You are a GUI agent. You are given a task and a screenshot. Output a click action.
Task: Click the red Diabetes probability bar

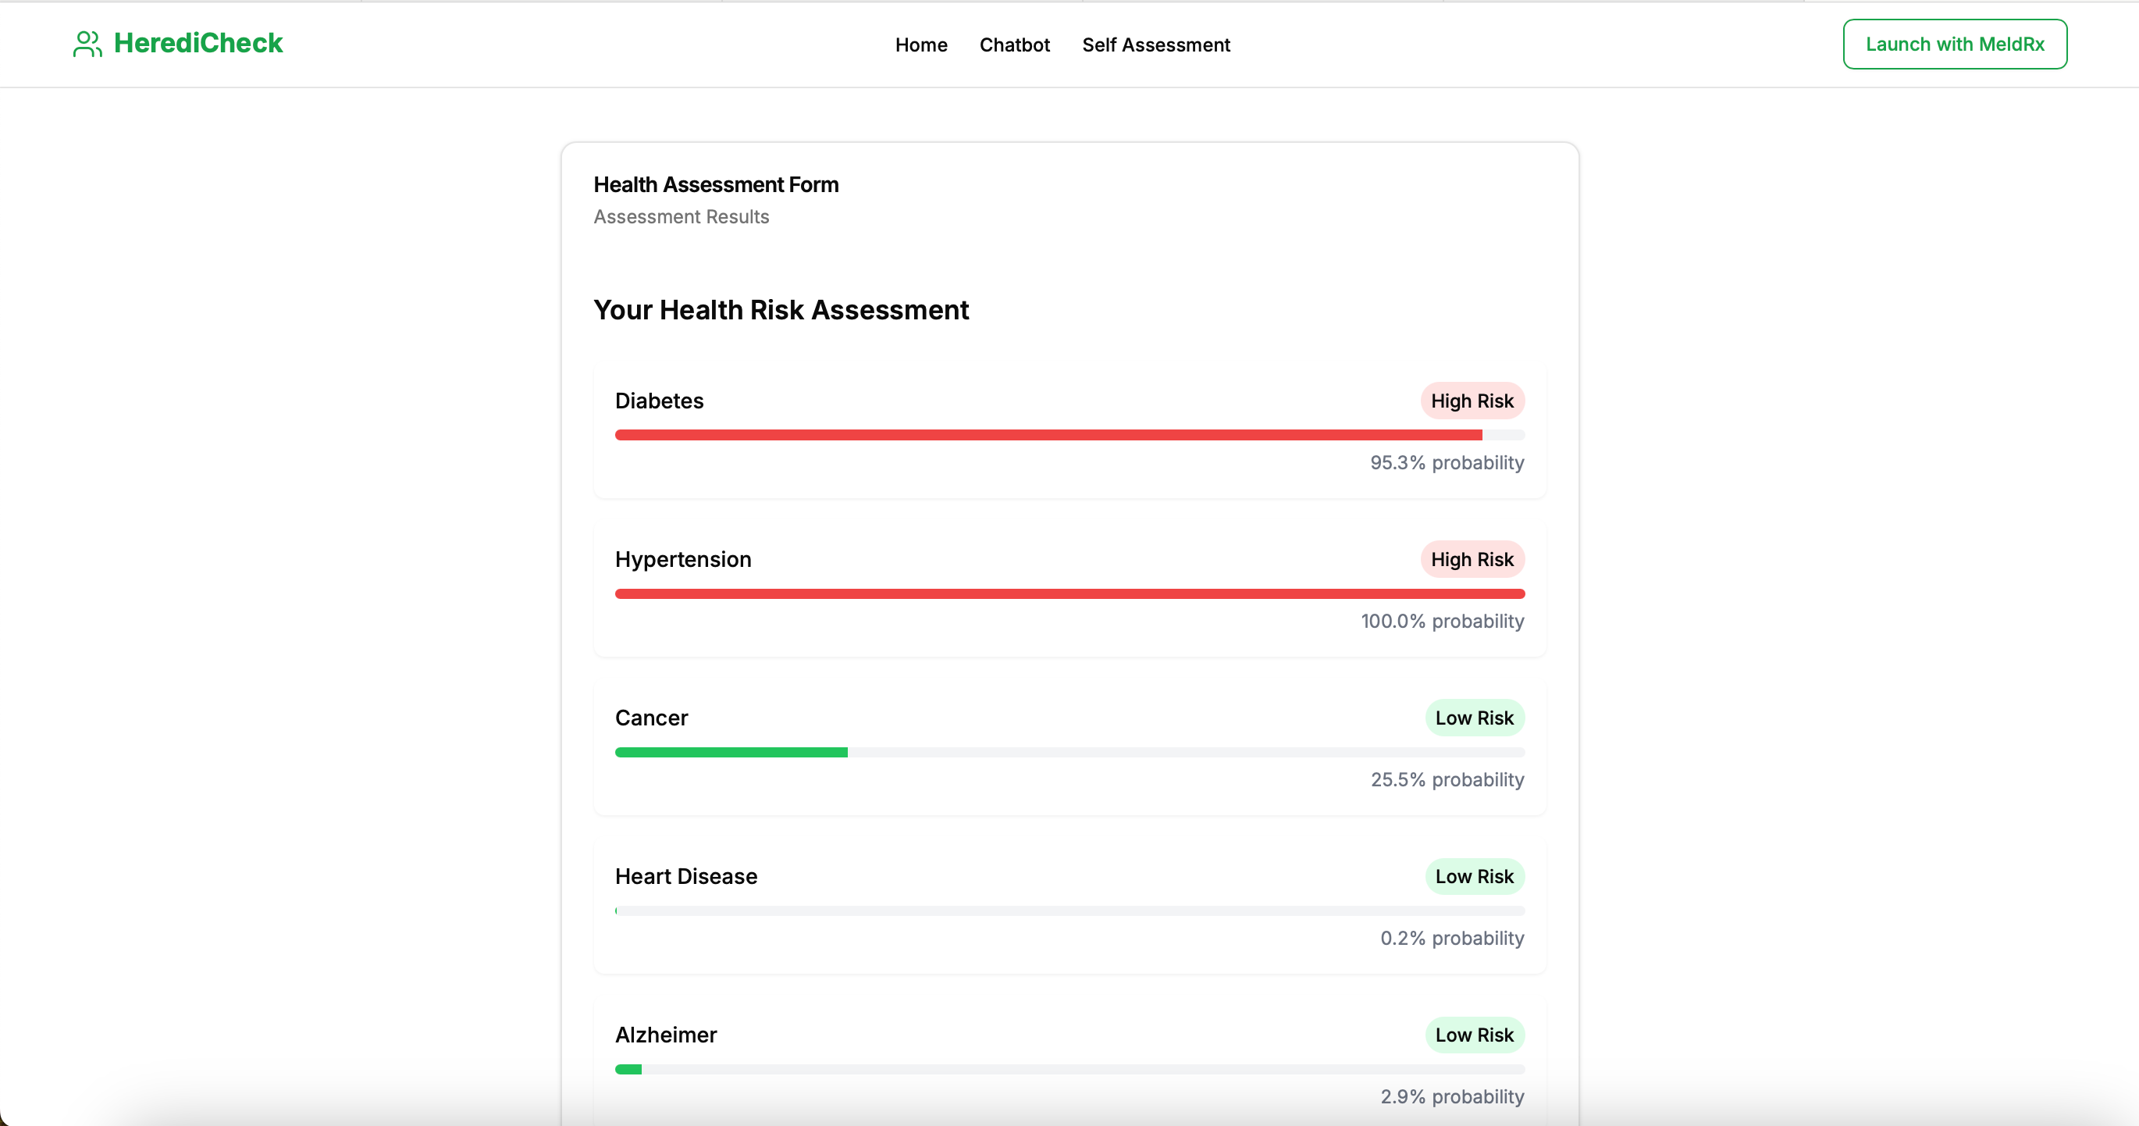pos(1048,435)
